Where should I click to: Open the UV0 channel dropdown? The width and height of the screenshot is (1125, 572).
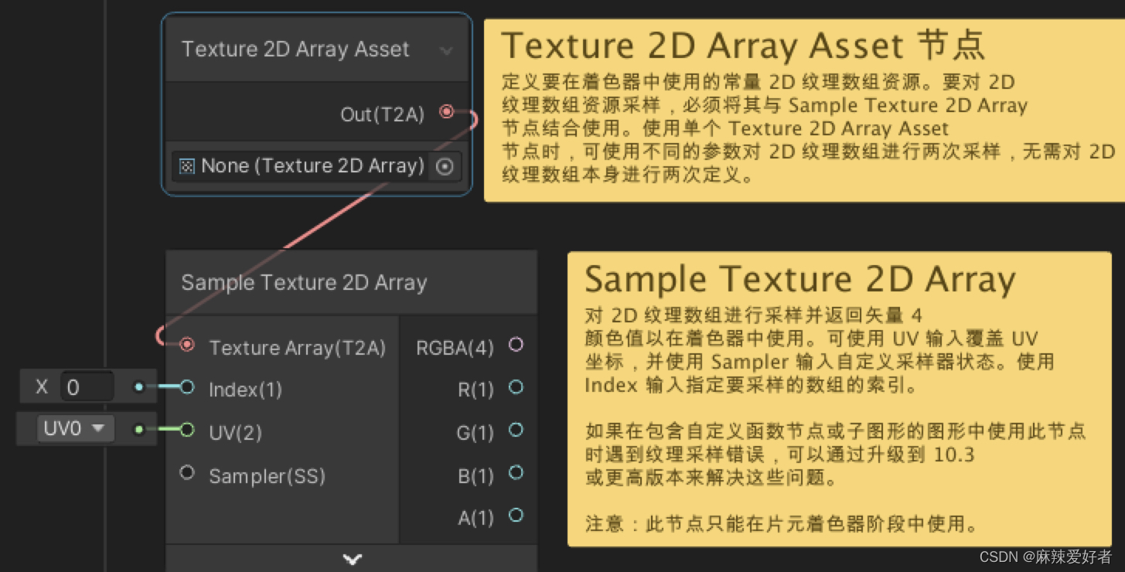point(75,428)
